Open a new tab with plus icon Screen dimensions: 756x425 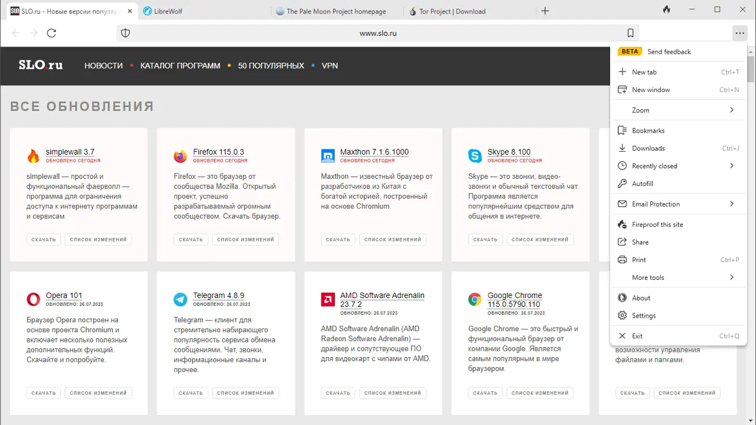545,11
